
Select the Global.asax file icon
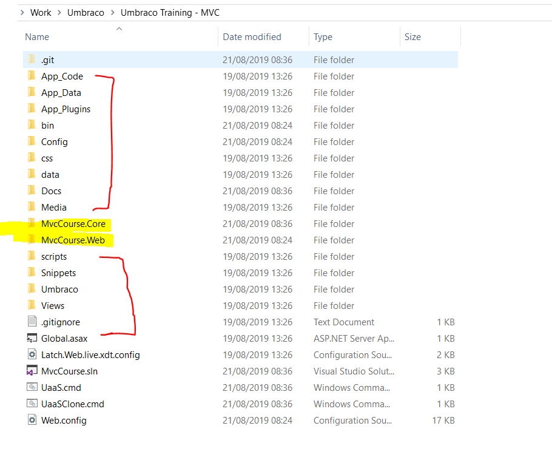(32, 338)
